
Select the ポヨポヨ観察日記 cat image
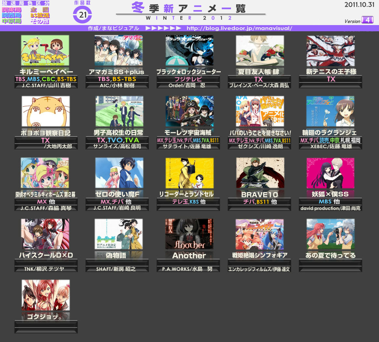coord(46,111)
